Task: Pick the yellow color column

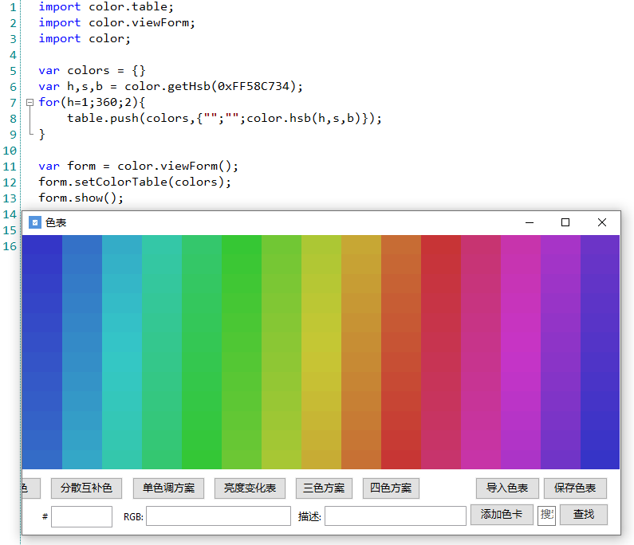Action: pyautogui.click(x=321, y=351)
